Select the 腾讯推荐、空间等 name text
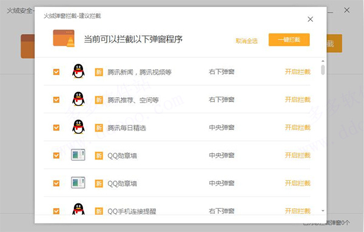This screenshot has width=364, height=232. point(133,100)
